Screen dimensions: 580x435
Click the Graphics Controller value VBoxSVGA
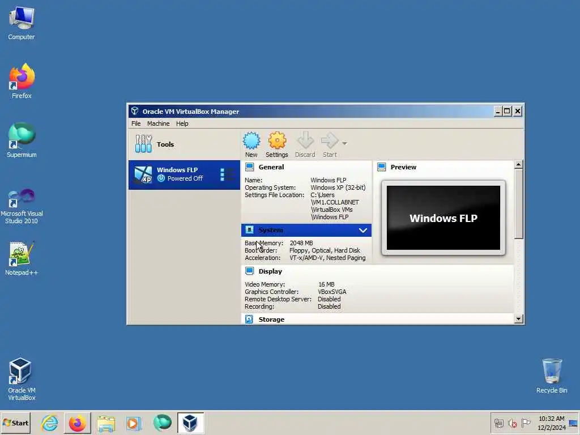(332, 292)
